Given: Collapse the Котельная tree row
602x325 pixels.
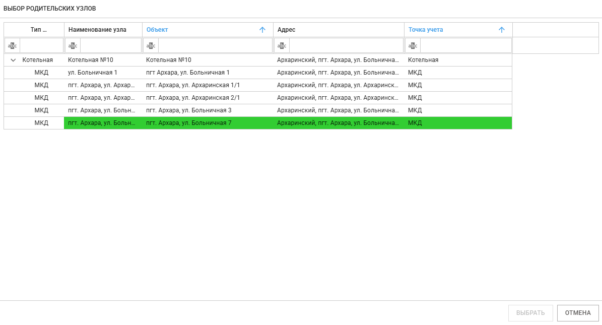Looking at the screenshot, I should pyautogui.click(x=14, y=60).
